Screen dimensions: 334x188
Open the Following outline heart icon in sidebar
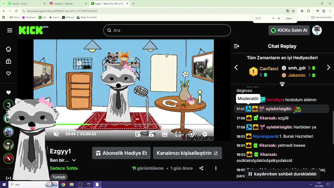9,74
